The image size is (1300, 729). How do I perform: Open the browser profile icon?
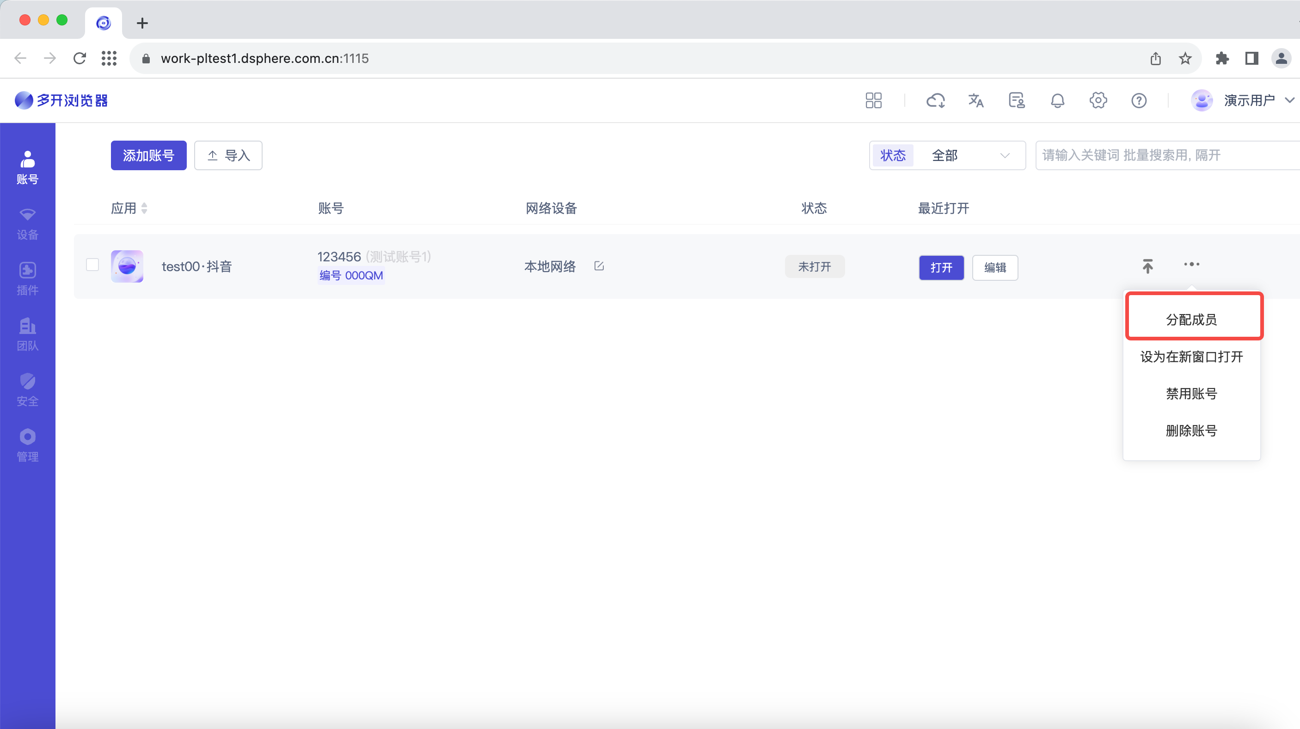coord(1281,59)
